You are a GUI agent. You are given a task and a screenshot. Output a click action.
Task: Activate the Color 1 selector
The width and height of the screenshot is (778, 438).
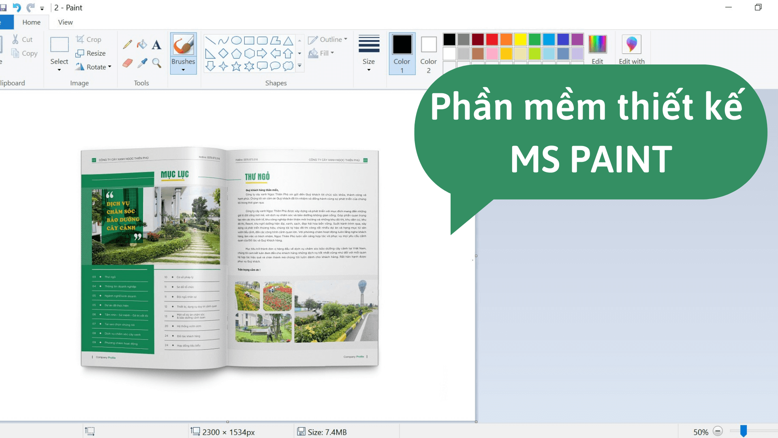(x=402, y=54)
